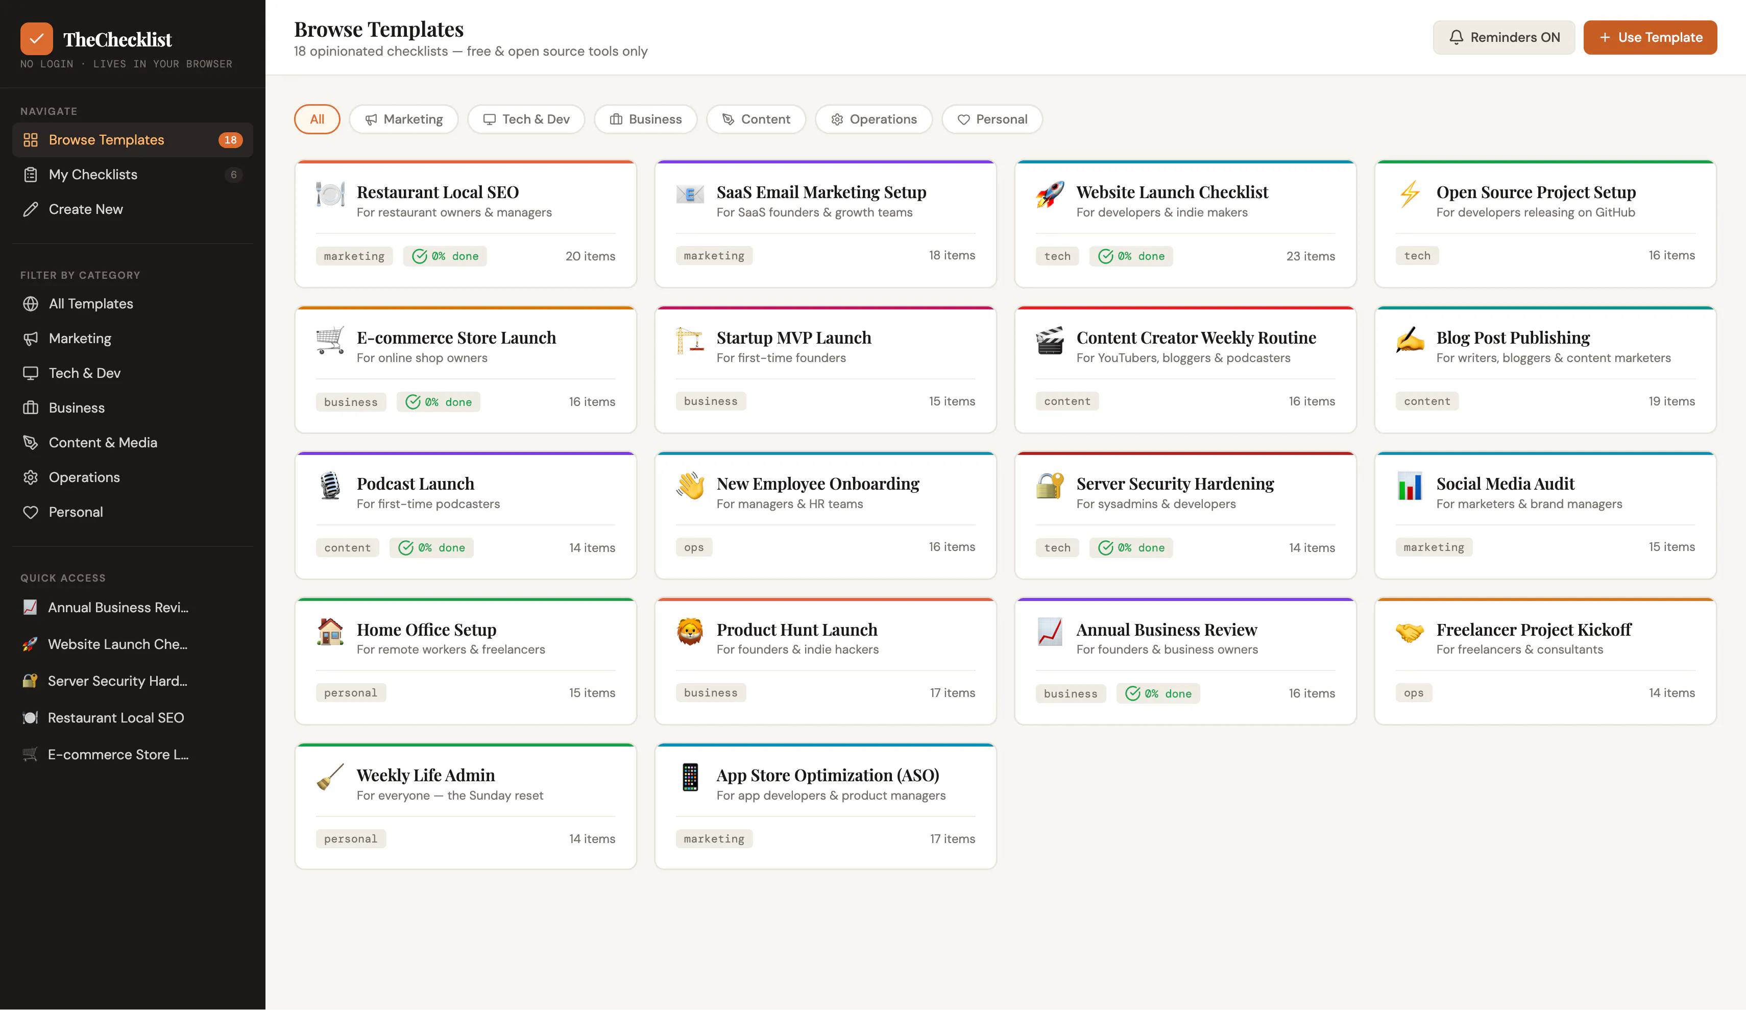Click the Startup MVP Launch crane icon
The height and width of the screenshot is (1010, 1746).
point(690,340)
